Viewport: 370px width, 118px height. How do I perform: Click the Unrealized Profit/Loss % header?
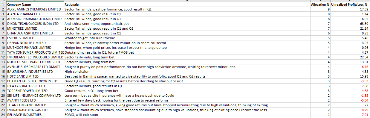tap(350, 4)
